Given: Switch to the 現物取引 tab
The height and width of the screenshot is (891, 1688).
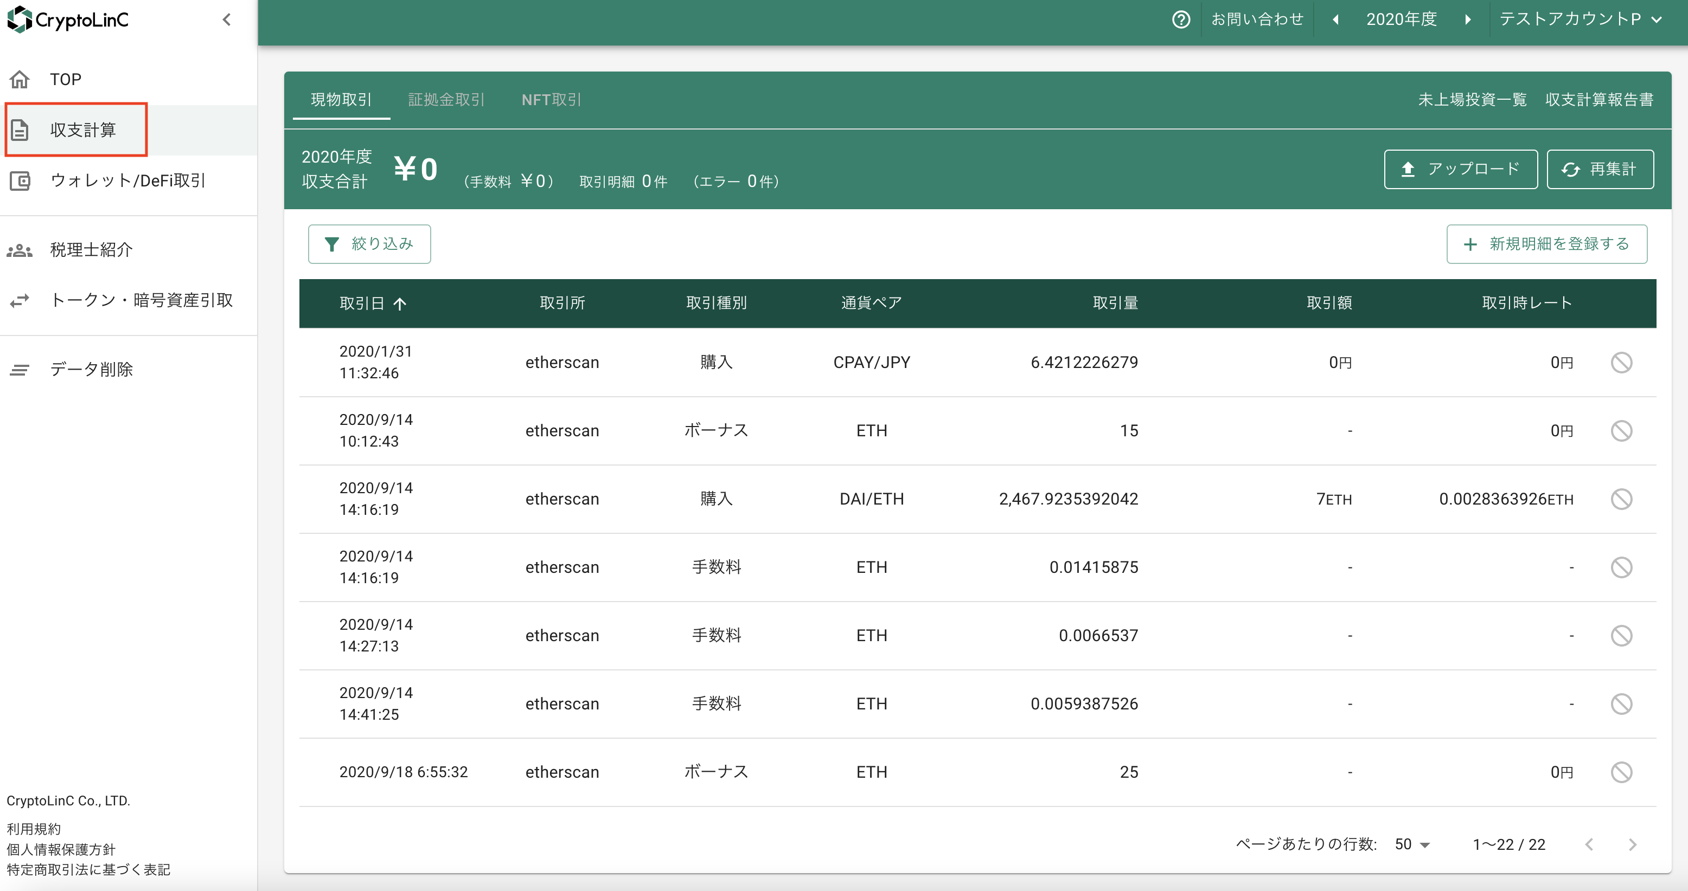Looking at the screenshot, I should tap(341, 100).
